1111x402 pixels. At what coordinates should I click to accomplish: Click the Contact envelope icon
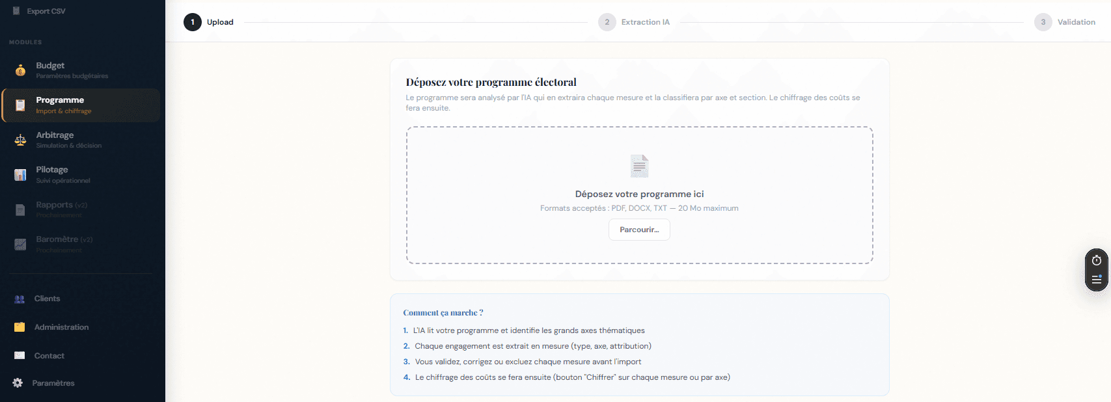pos(20,356)
